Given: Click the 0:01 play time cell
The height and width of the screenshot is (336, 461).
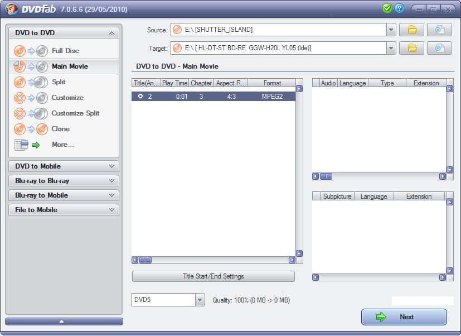Looking at the screenshot, I should click(182, 97).
